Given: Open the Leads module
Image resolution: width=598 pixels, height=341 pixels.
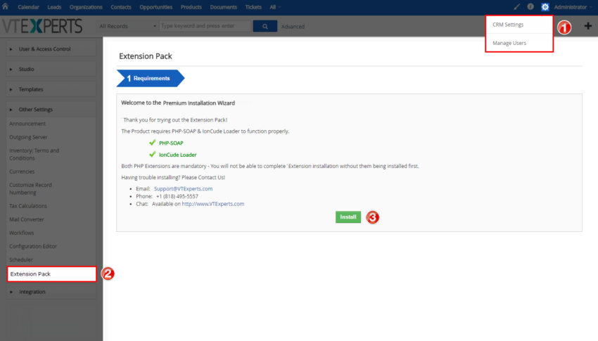Looking at the screenshot, I should pyautogui.click(x=54, y=7).
